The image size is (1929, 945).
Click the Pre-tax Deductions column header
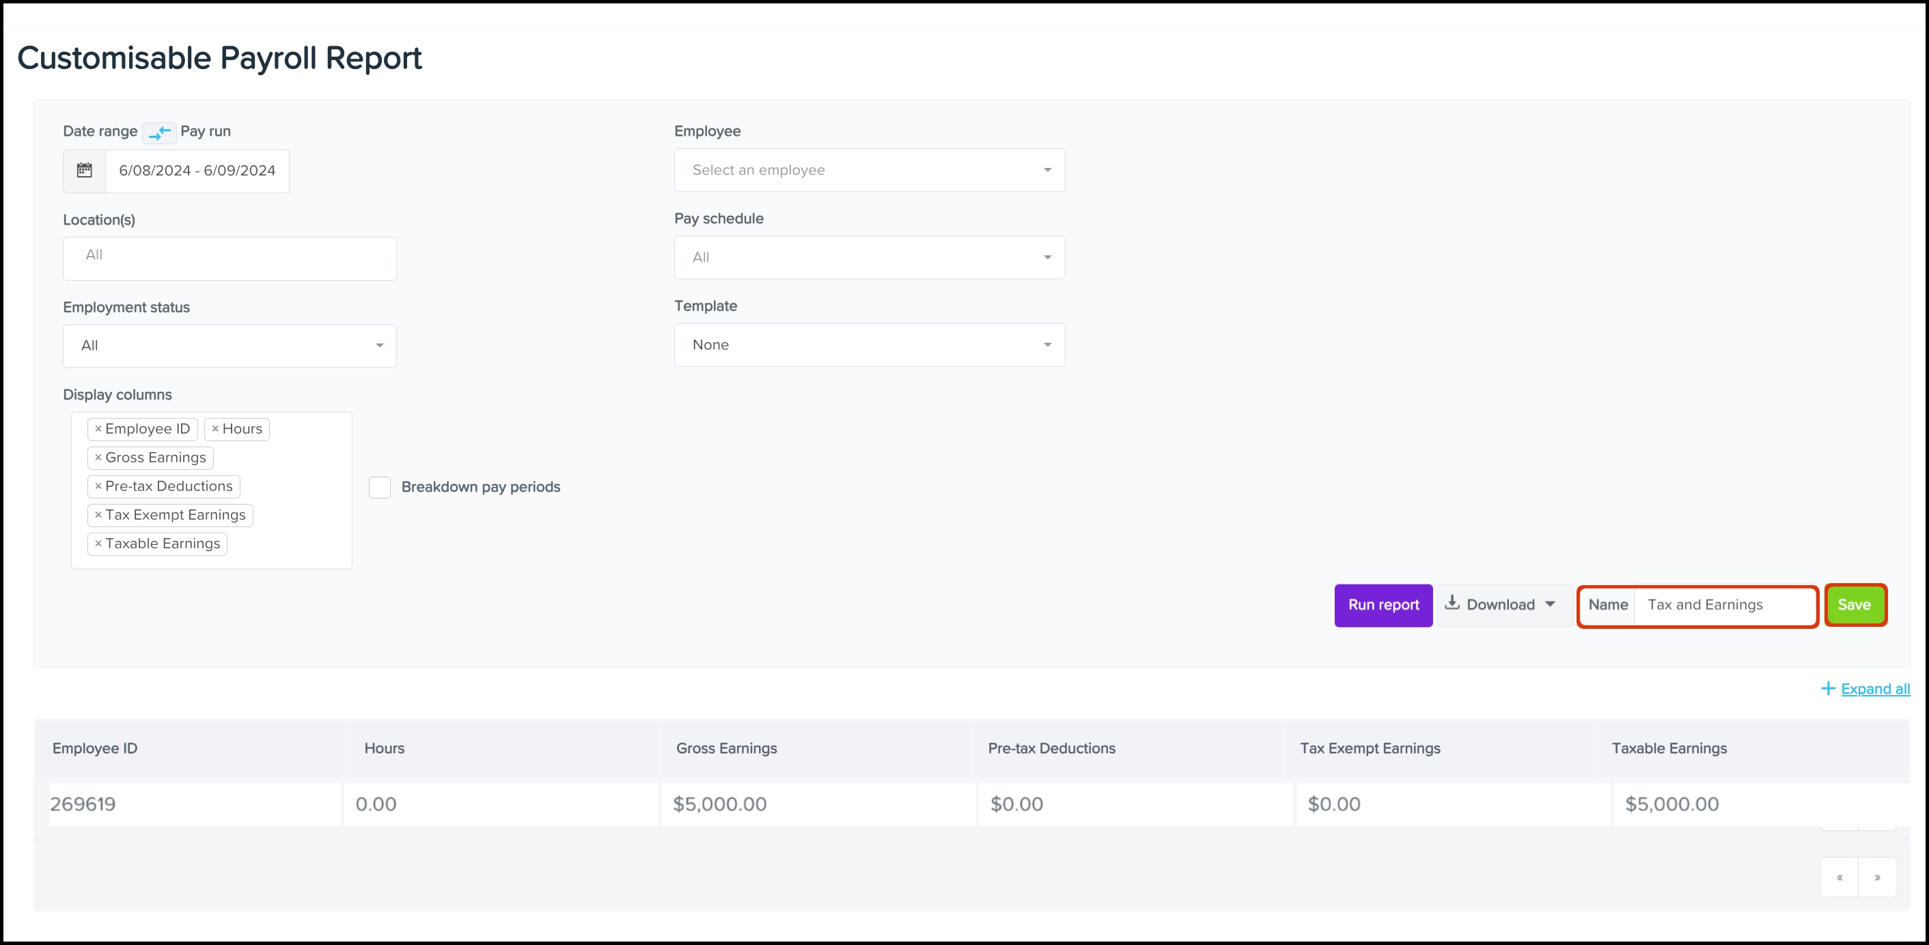(x=1051, y=749)
